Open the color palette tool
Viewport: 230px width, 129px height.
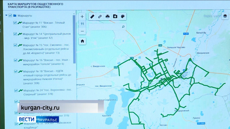coord(122,16)
